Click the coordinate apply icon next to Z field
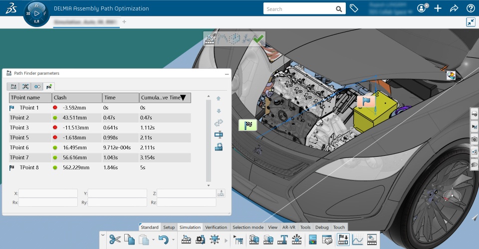 (x=221, y=193)
